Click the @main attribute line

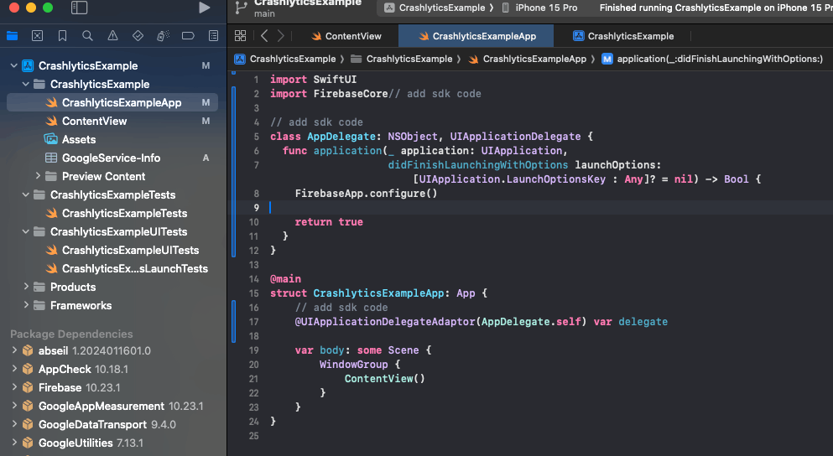tap(285, 278)
